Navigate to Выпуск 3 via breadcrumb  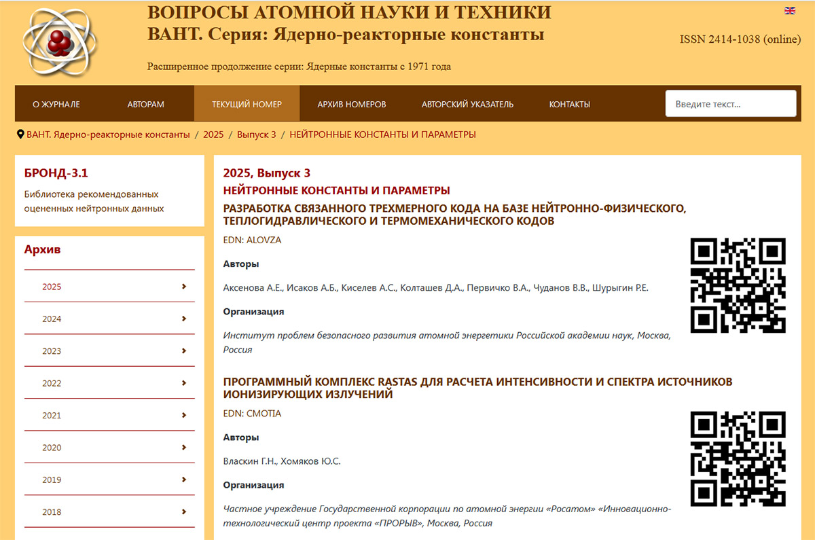(x=257, y=134)
